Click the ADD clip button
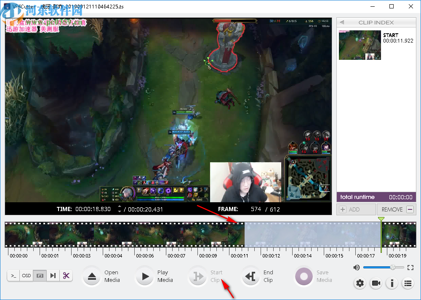The width and height of the screenshot is (421, 300). tap(356, 209)
